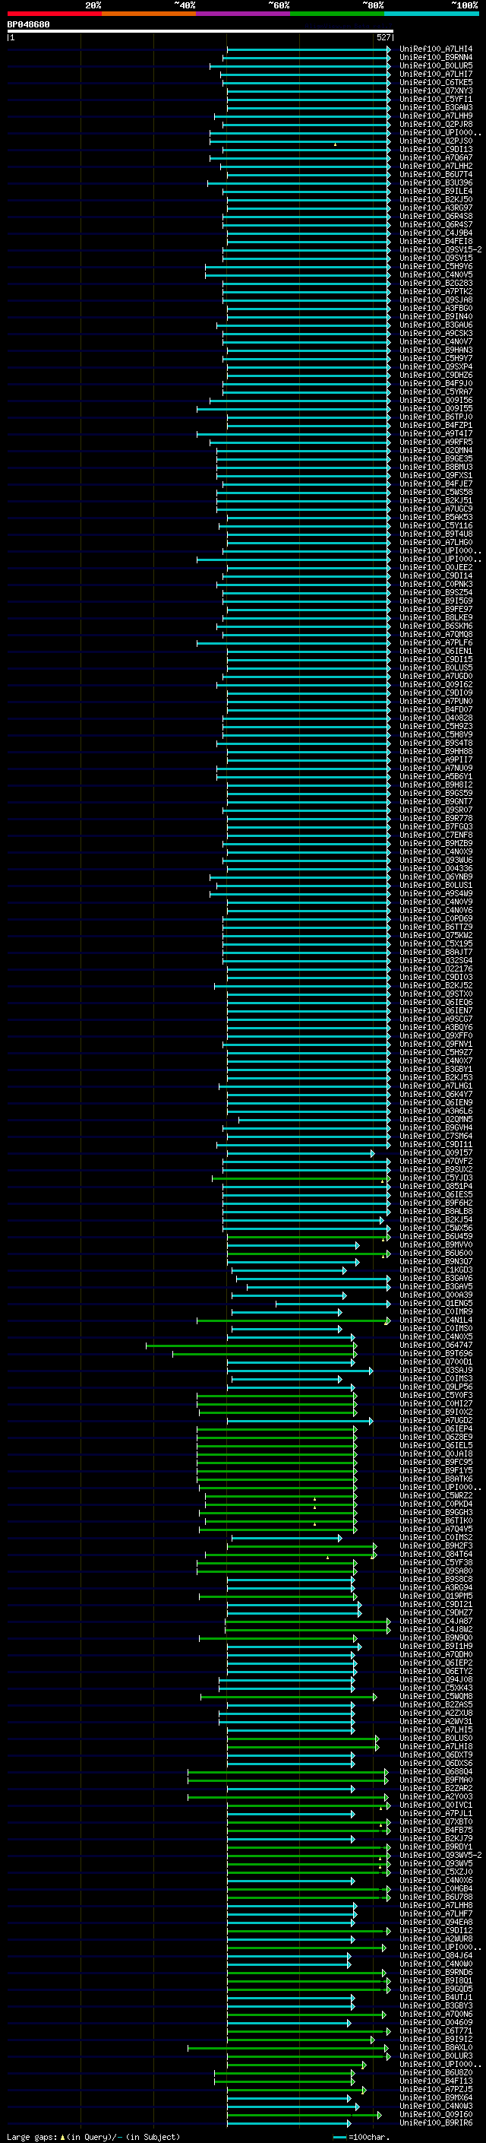Open the UniRef100_C9DI13 entry

(x=435, y=150)
